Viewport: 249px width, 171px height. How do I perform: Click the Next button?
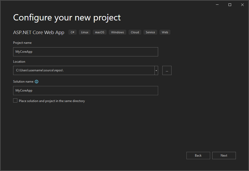[224, 155]
